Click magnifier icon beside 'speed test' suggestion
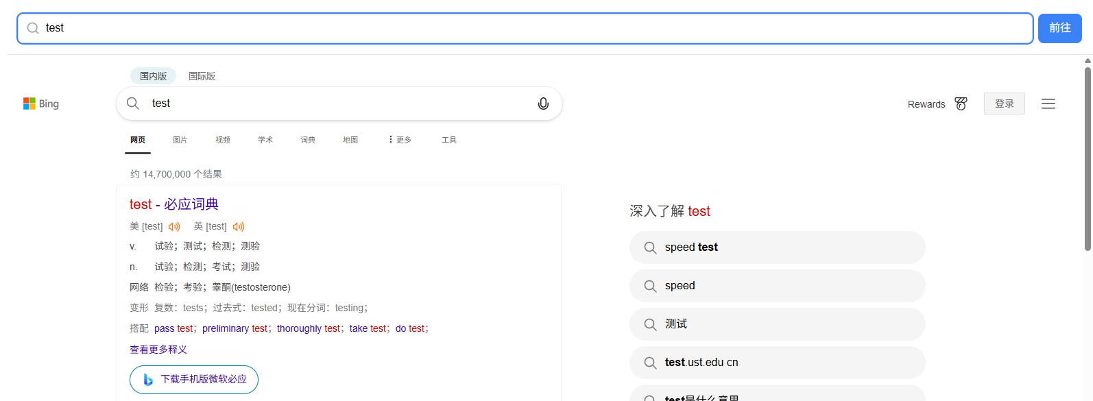 pos(650,247)
